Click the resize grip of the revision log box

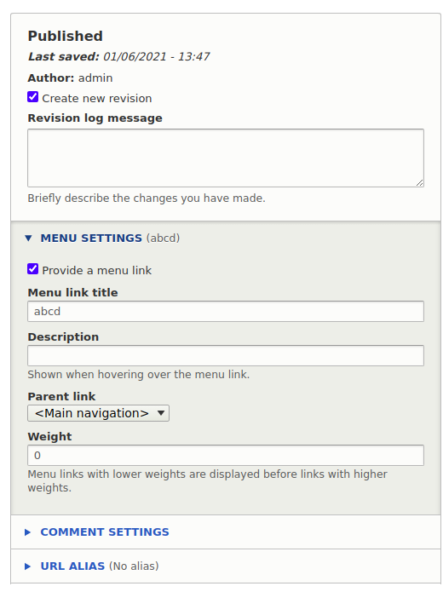[x=420, y=183]
